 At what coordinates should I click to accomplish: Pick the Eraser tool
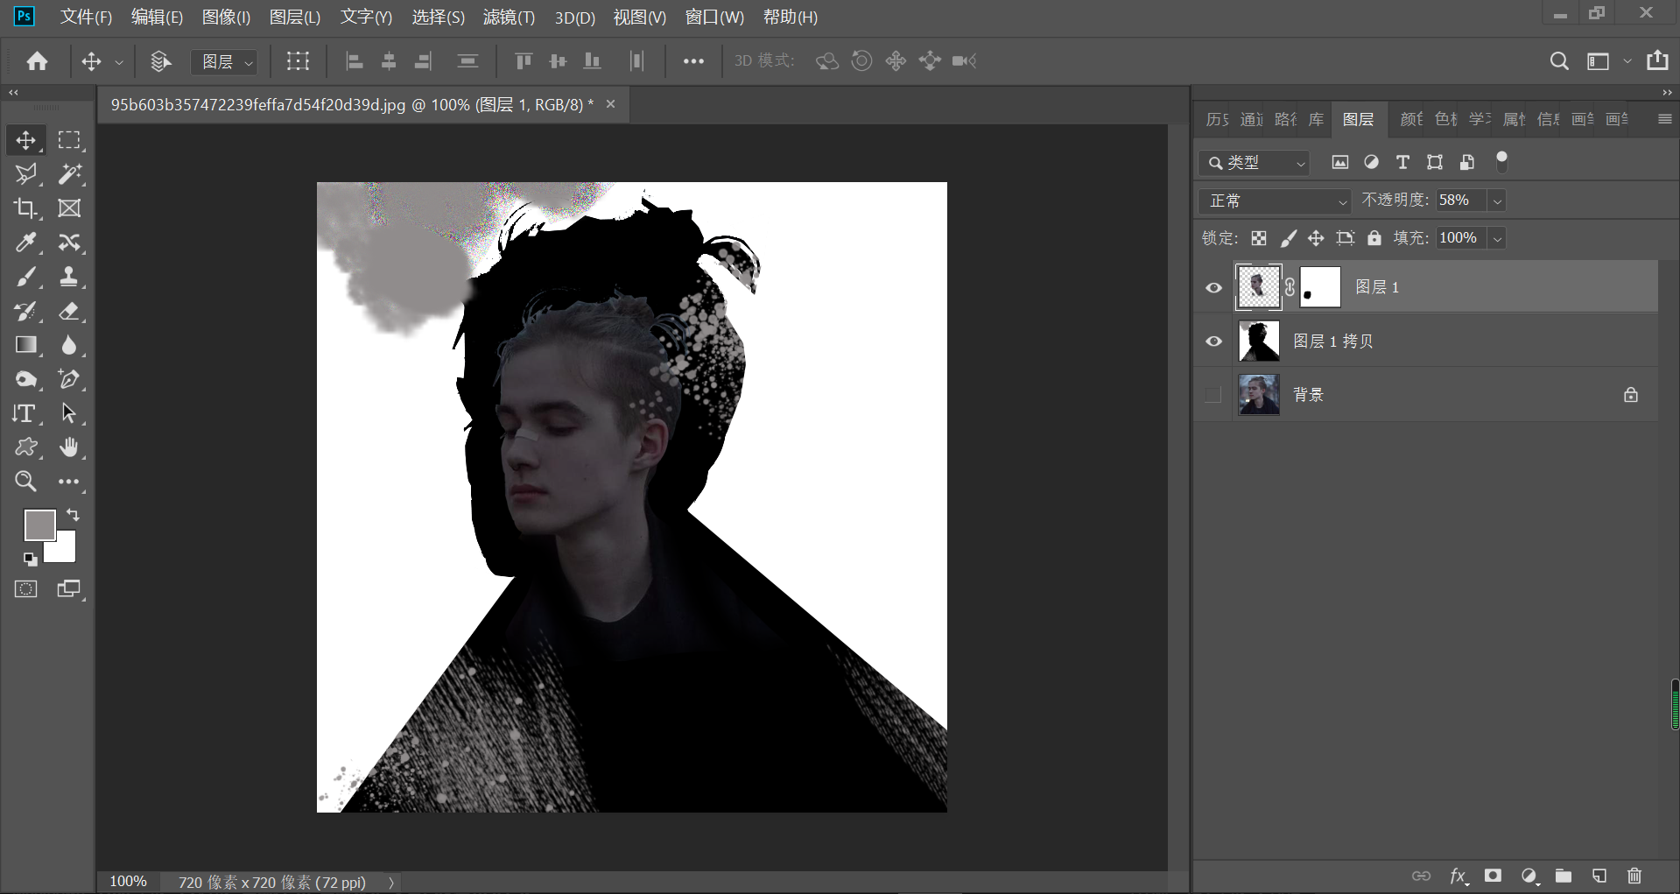(x=68, y=311)
